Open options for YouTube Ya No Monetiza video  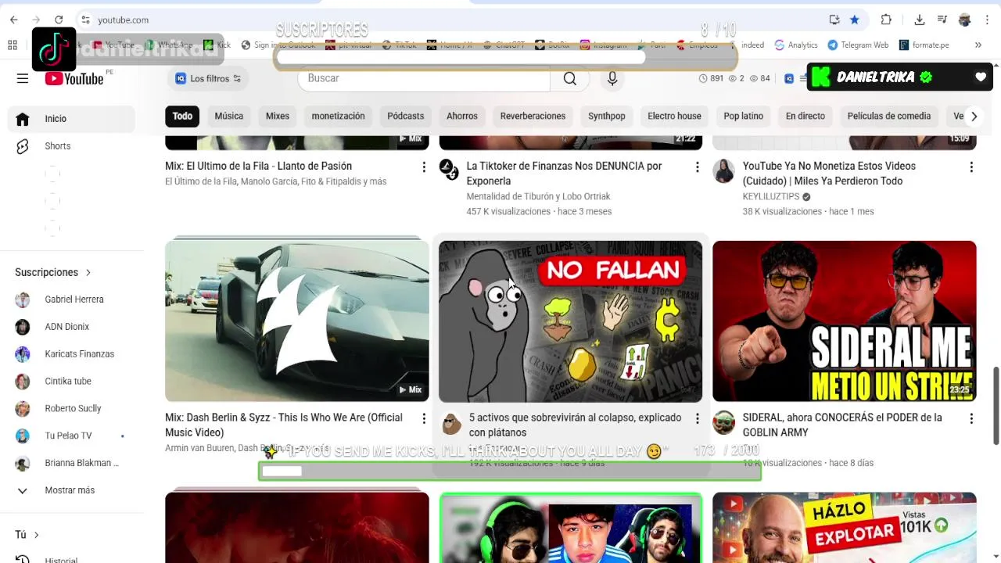point(971,167)
